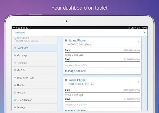Open Manage Add ons for Jane's Phone

[x=75, y=71]
